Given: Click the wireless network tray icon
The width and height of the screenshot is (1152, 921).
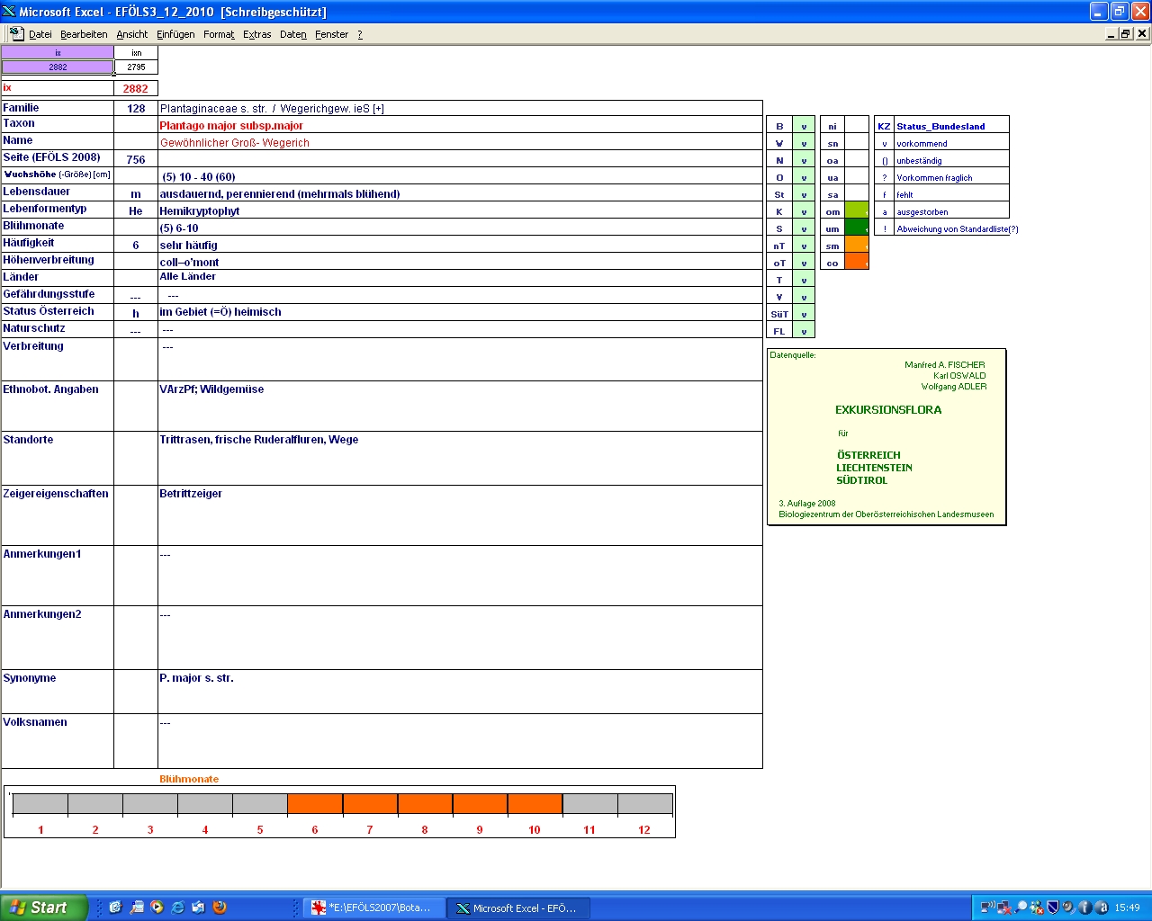Looking at the screenshot, I should click(x=987, y=908).
